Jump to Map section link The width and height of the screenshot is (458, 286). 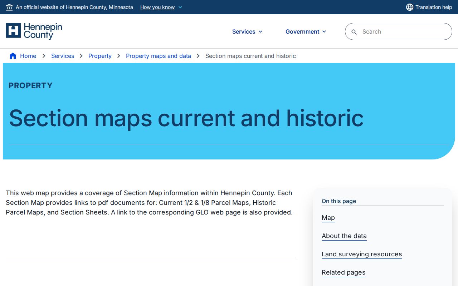click(x=328, y=218)
